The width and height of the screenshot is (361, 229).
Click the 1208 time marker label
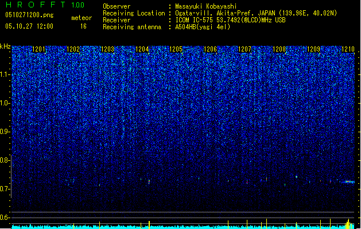tap(279, 49)
